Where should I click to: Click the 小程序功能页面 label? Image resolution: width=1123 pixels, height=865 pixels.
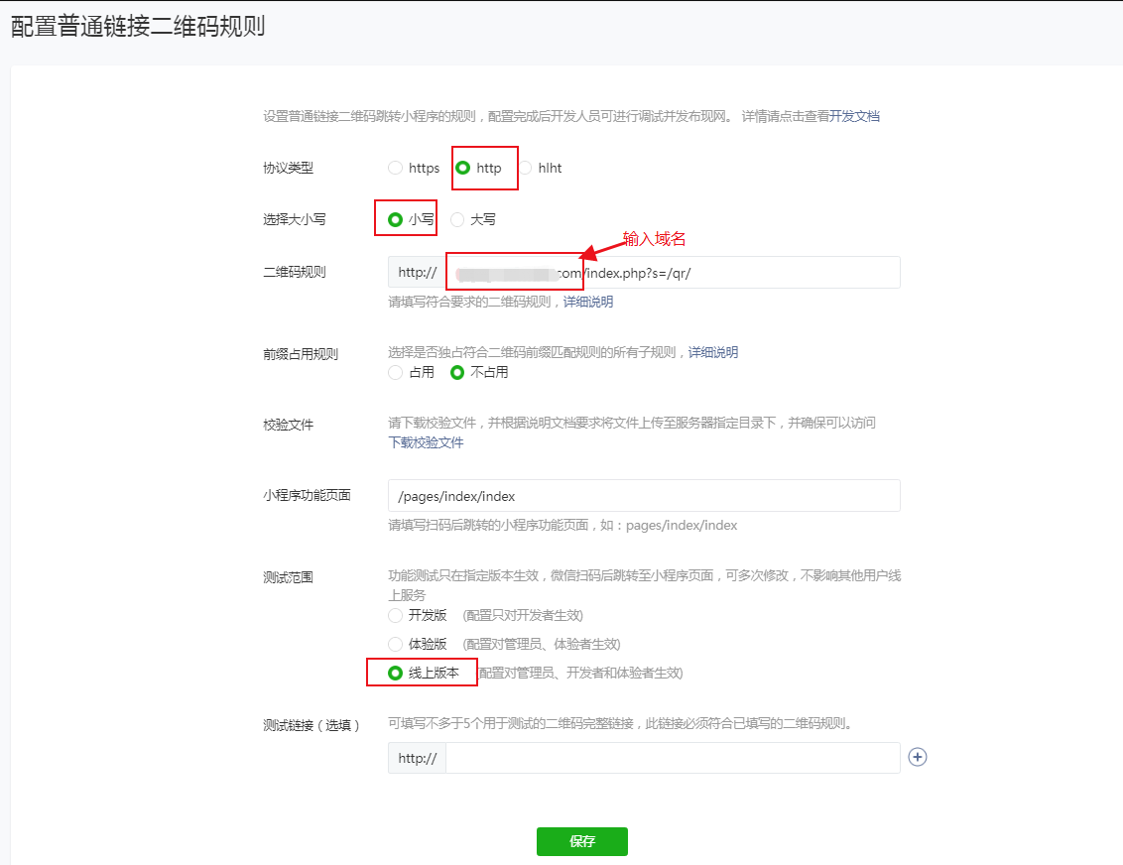click(x=308, y=495)
